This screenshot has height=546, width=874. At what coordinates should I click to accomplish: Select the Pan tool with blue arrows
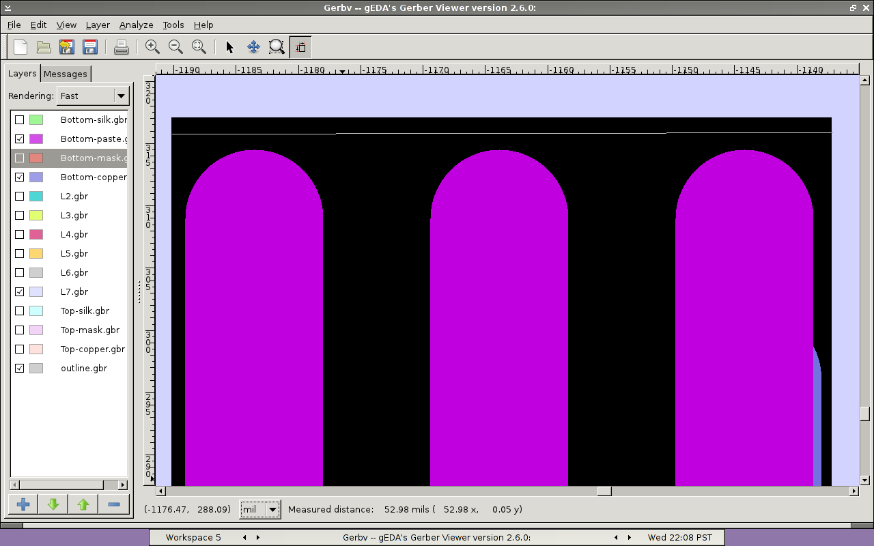[253, 47]
